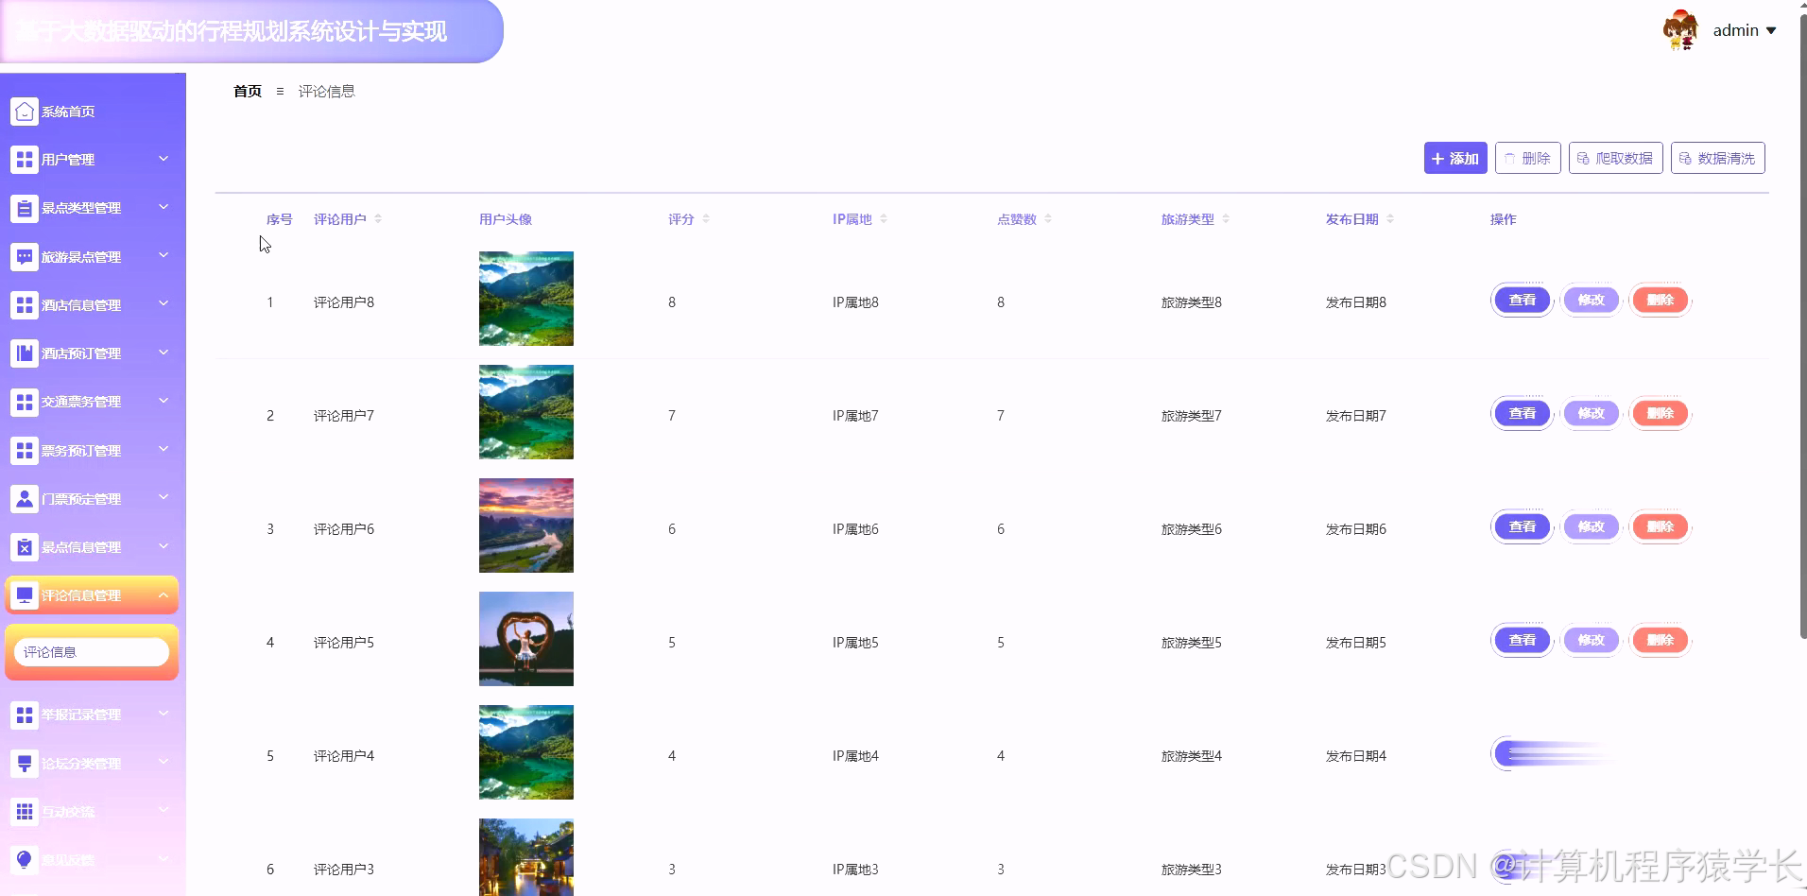1807x896 pixels.
Task: Select the 用户管理 sidebar icon
Action: (x=24, y=159)
